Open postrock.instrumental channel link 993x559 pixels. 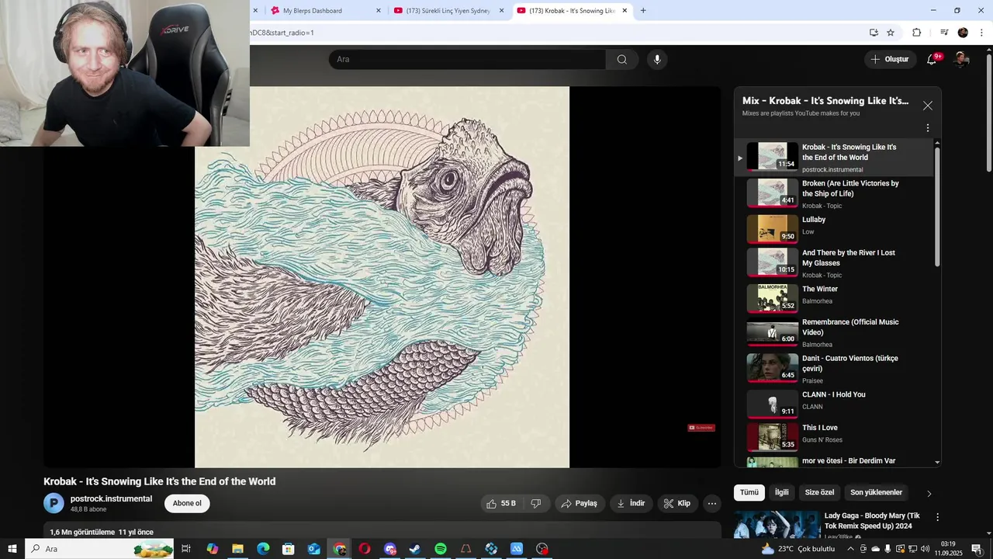click(x=111, y=498)
